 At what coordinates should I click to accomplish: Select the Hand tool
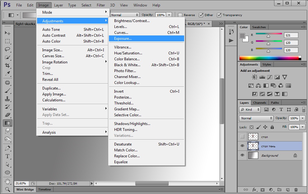[x=7, y=181]
